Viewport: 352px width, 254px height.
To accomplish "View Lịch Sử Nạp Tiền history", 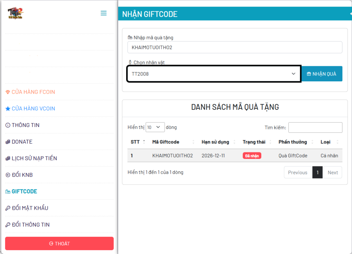I will [34, 158].
